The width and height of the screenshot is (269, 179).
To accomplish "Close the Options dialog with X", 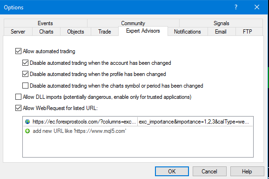I will coord(257,7).
